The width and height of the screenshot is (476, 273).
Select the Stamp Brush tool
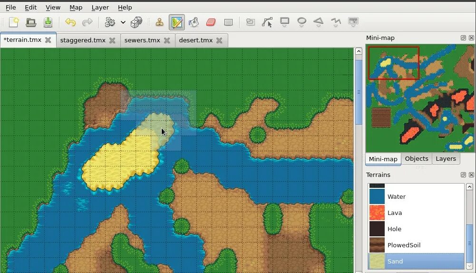click(x=160, y=22)
